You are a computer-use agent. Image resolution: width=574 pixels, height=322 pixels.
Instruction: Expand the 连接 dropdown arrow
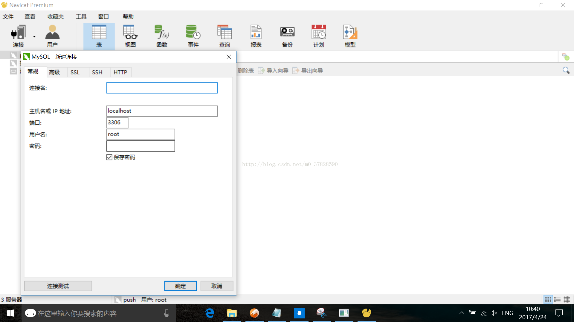34,37
